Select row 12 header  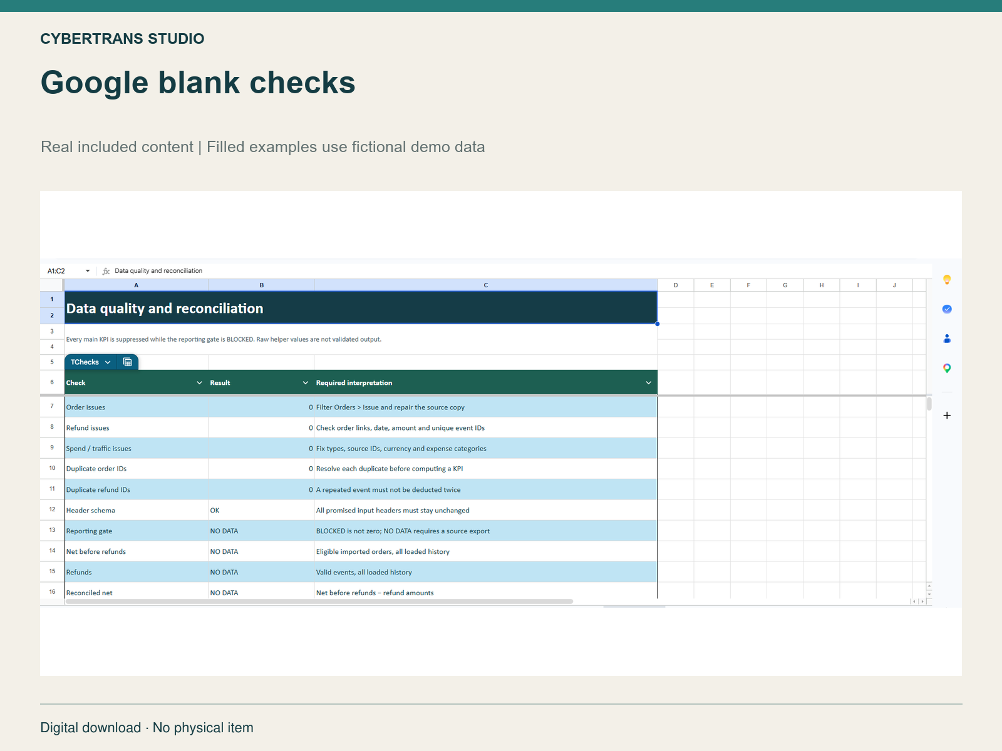52,510
